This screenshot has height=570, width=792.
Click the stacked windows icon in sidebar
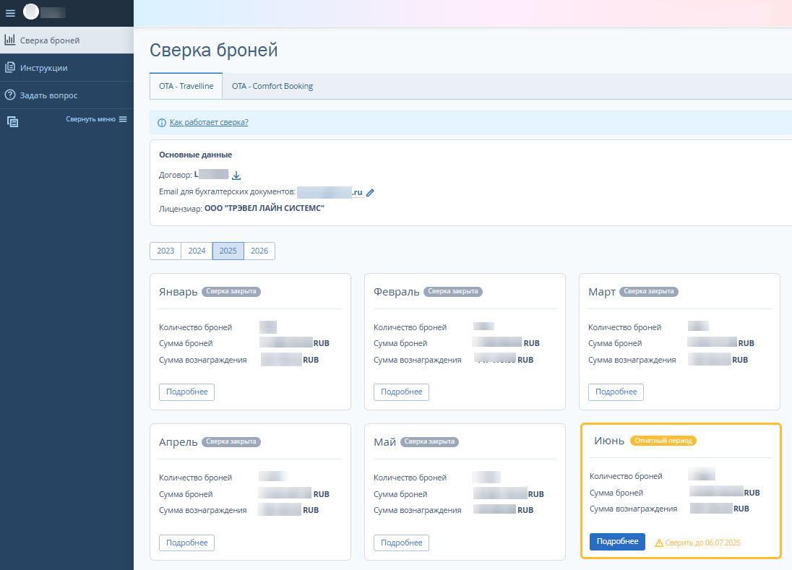tap(12, 122)
